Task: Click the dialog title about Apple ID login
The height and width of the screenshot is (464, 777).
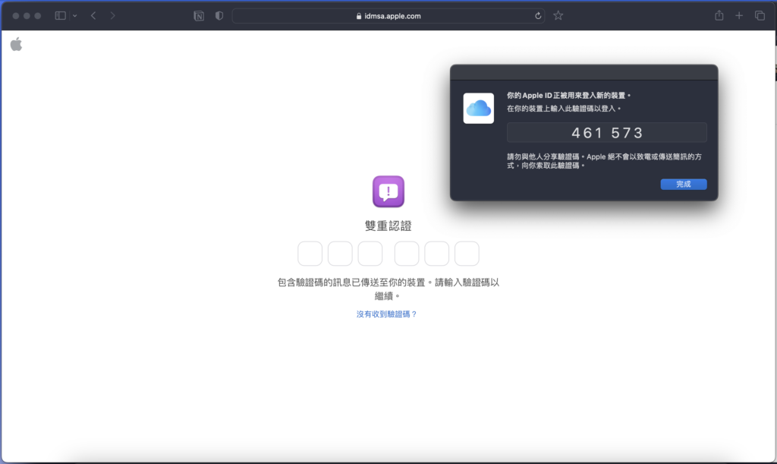Action: coord(568,95)
